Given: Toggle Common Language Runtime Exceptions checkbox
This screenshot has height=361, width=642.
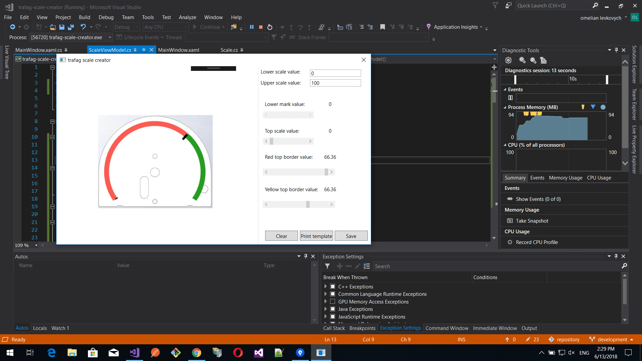Looking at the screenshot, I should (x=333, y=294).
